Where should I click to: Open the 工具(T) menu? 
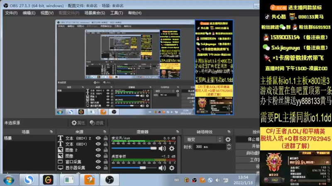(x=117, y=13)
